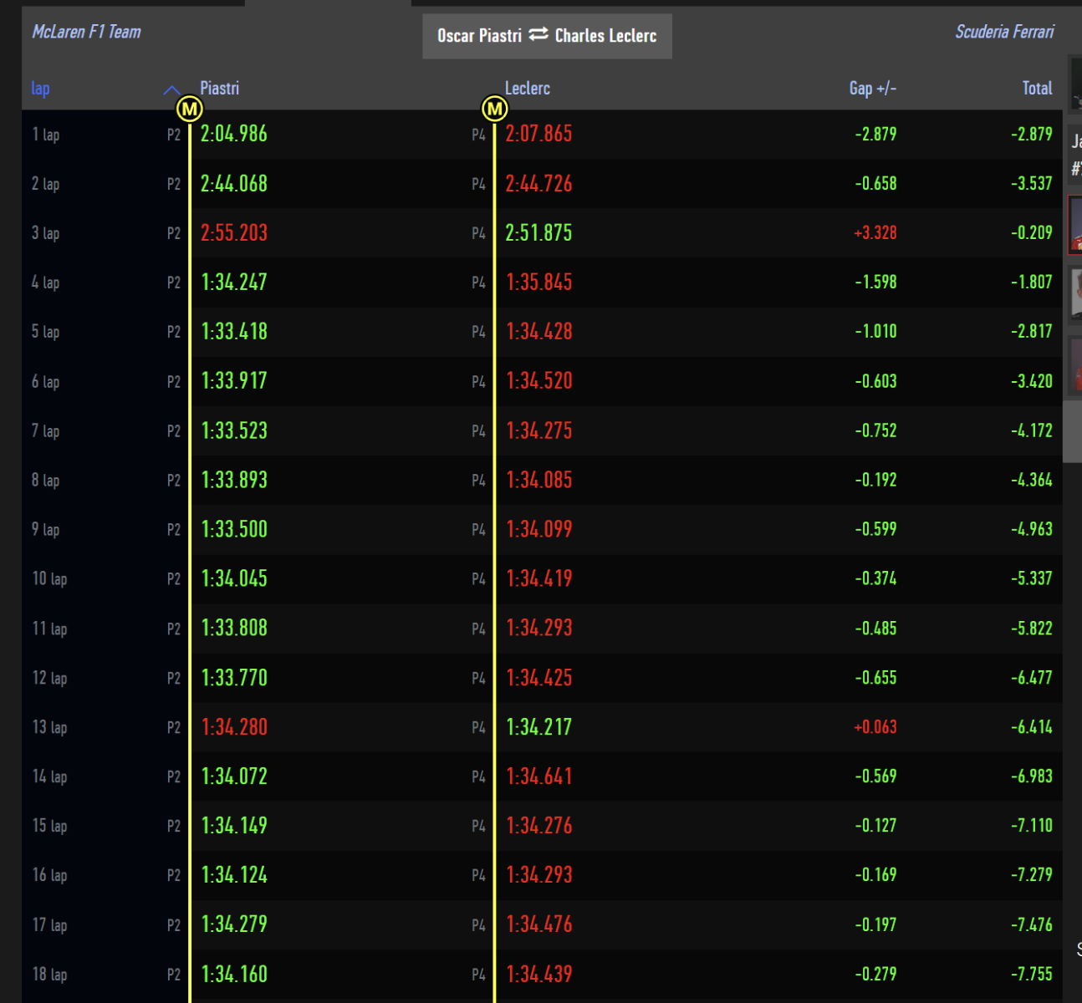Select Leclerc's lap 3 time 2:51.875

[x=538, y=233]
